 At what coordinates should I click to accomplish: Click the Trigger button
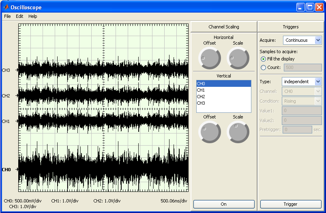(x=291, y=204)
